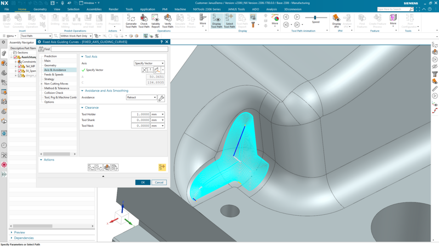Click Cancel button in dialog
The height and width of the screenshot is (247, 439).
pos(159,182)
